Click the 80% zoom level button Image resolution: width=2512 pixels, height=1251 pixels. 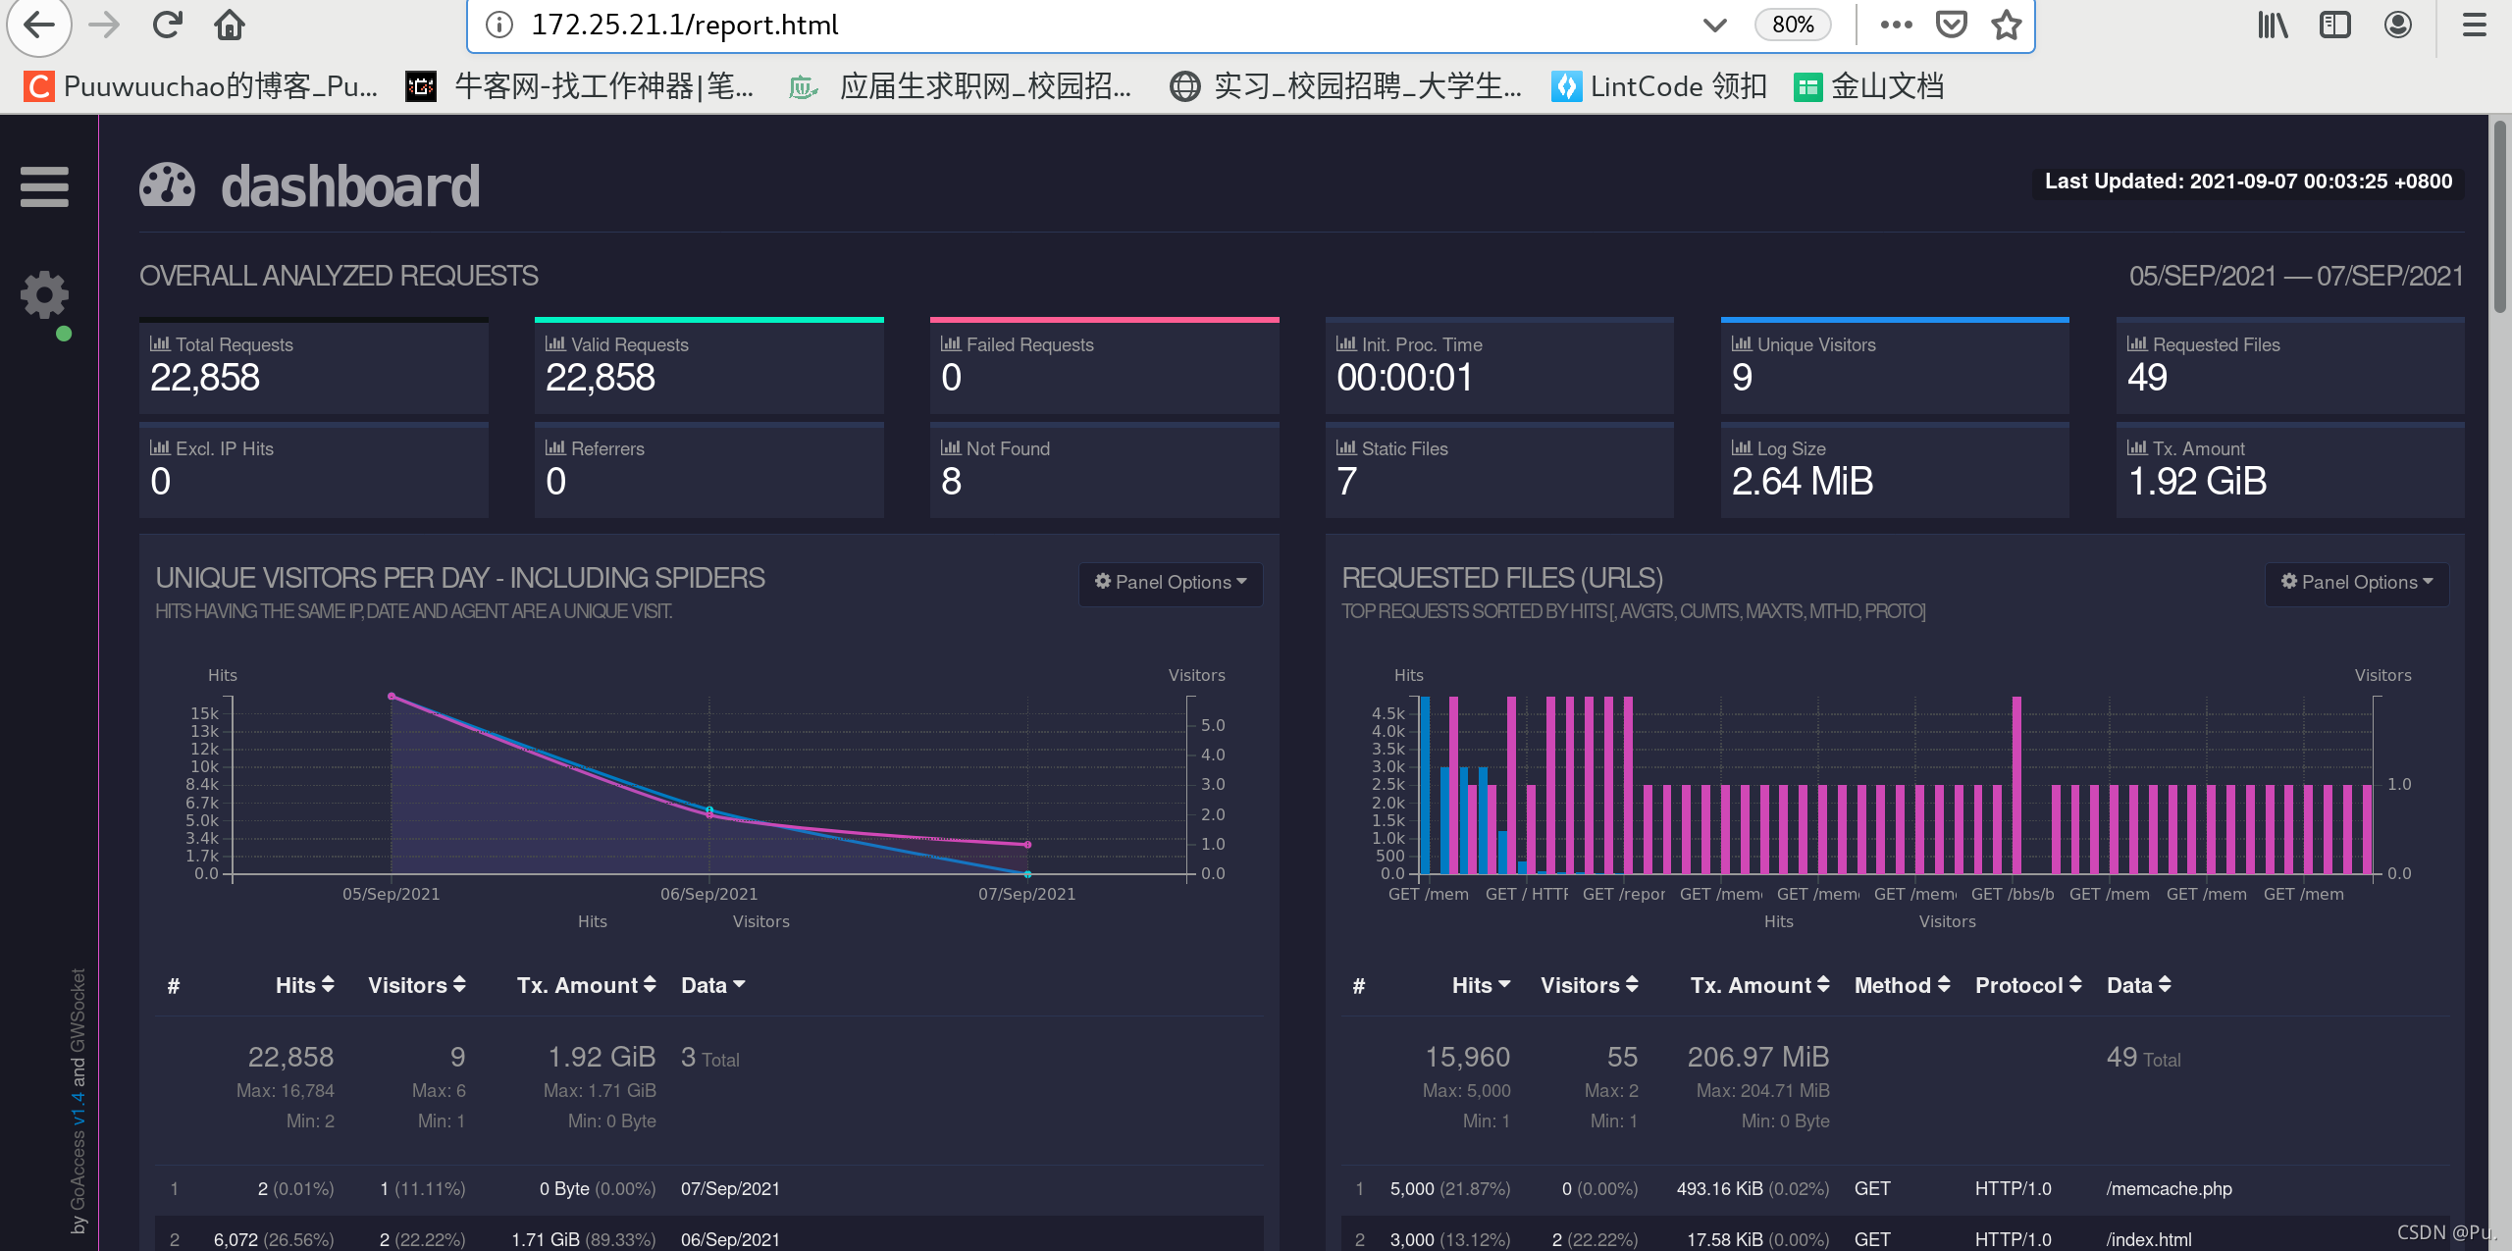[x=1793, y=25]
